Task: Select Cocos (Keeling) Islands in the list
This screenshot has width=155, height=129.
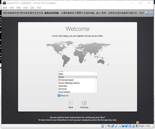Action: click(x=76, y=83)
